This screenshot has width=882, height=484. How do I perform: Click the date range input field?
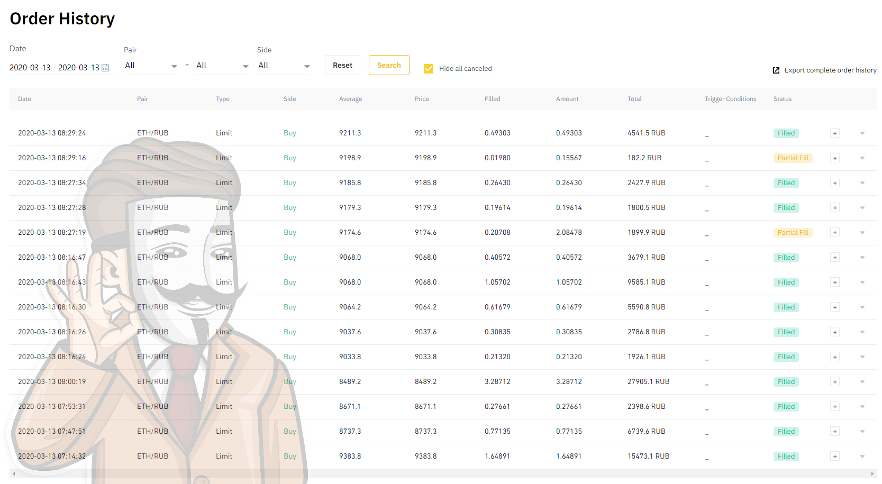point(54,68)
